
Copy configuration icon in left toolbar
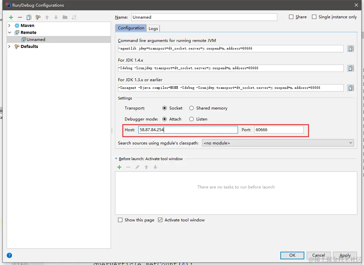29,17
